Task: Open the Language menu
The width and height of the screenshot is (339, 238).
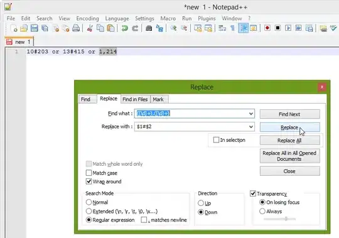Action: [117, 18]
